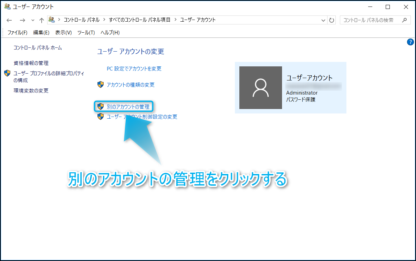Screen dimensions: 416x261
Task: Open Help with the blue question mark icon
Action: tap(410, 42)
